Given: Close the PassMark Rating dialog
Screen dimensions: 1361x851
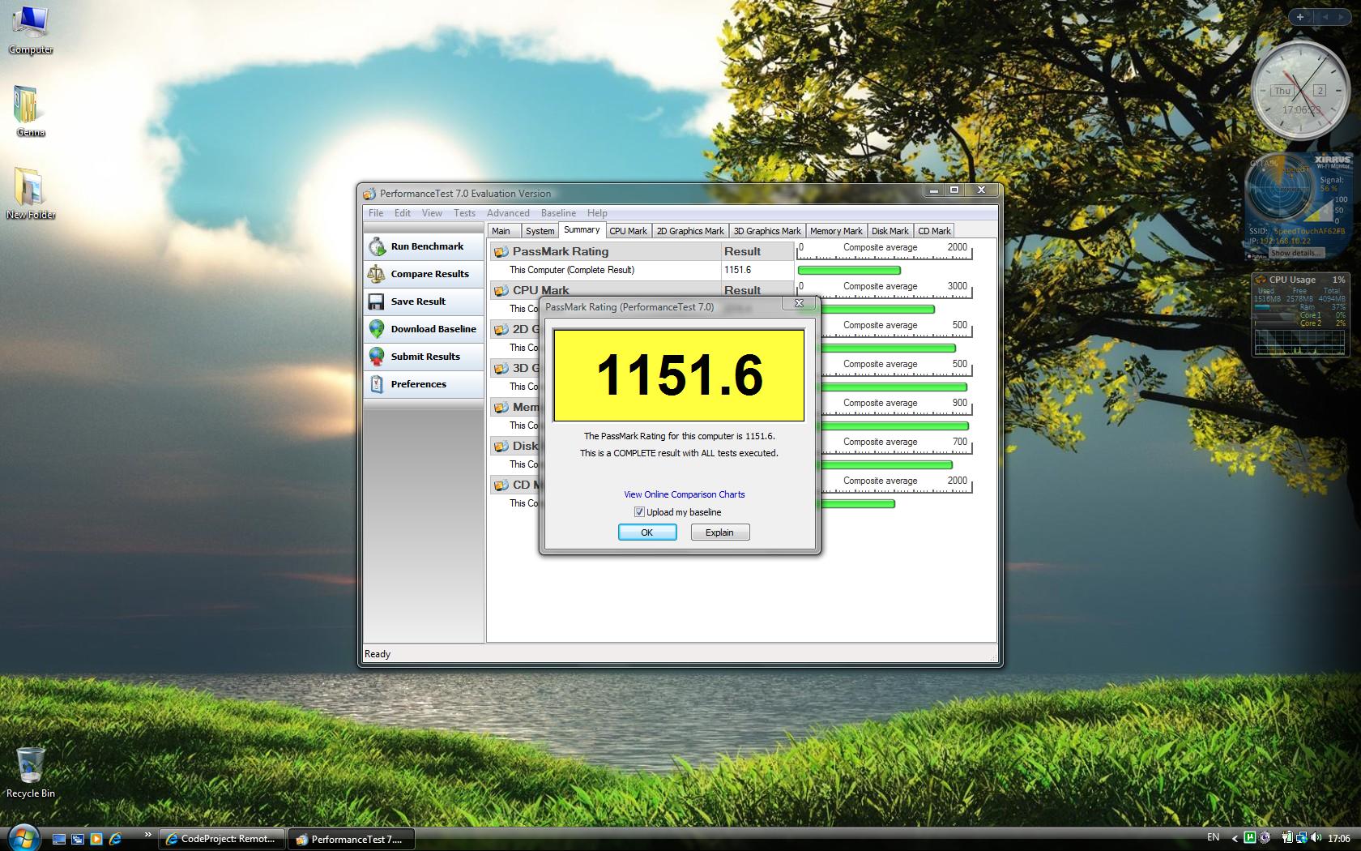Looking at the screenshot, I should click(x=799, y=303).
